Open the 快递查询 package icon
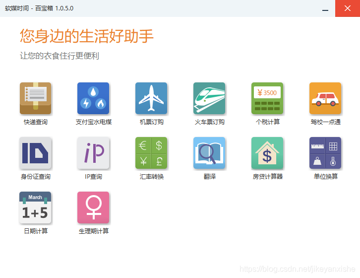Screen dimensions: 360x278 [x=35, y=98]
